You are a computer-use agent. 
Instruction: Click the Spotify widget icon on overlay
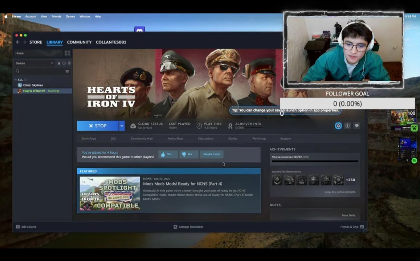pos(415,161)
